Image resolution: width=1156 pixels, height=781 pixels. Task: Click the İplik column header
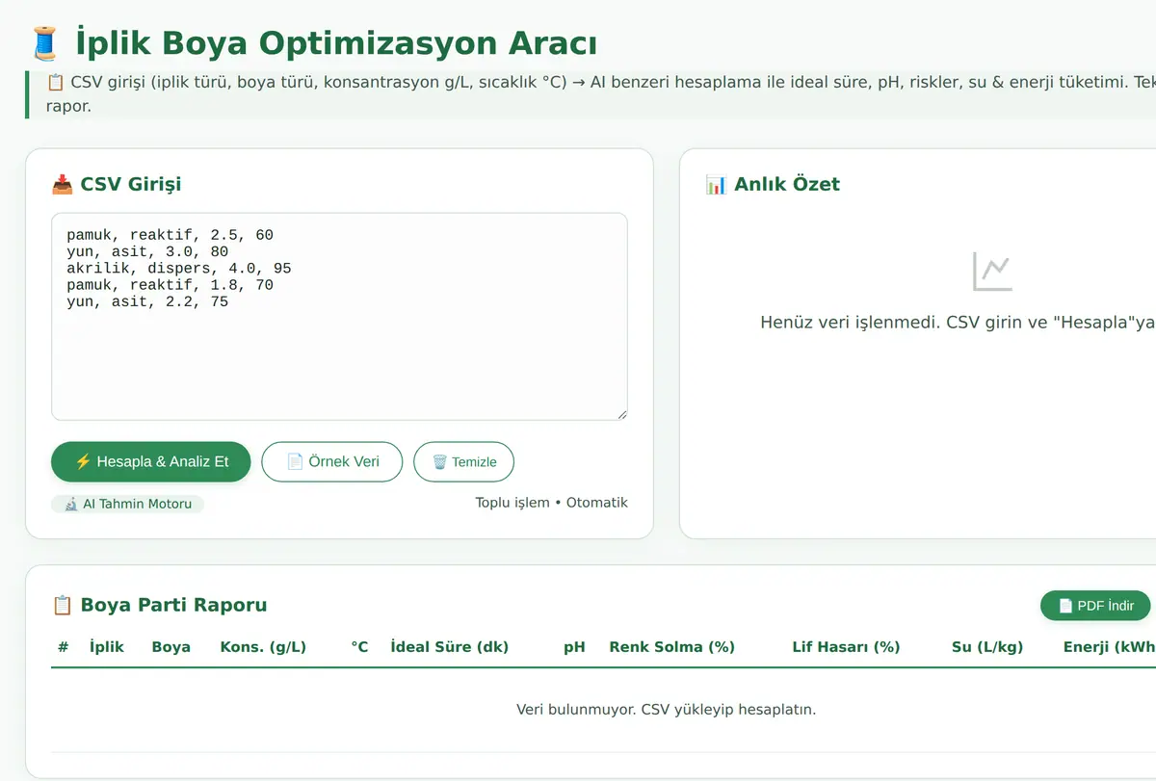[106, 646]
